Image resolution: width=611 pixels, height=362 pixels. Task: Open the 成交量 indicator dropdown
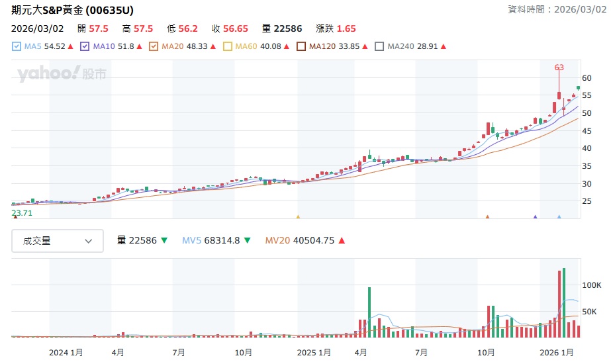(58, 241)
